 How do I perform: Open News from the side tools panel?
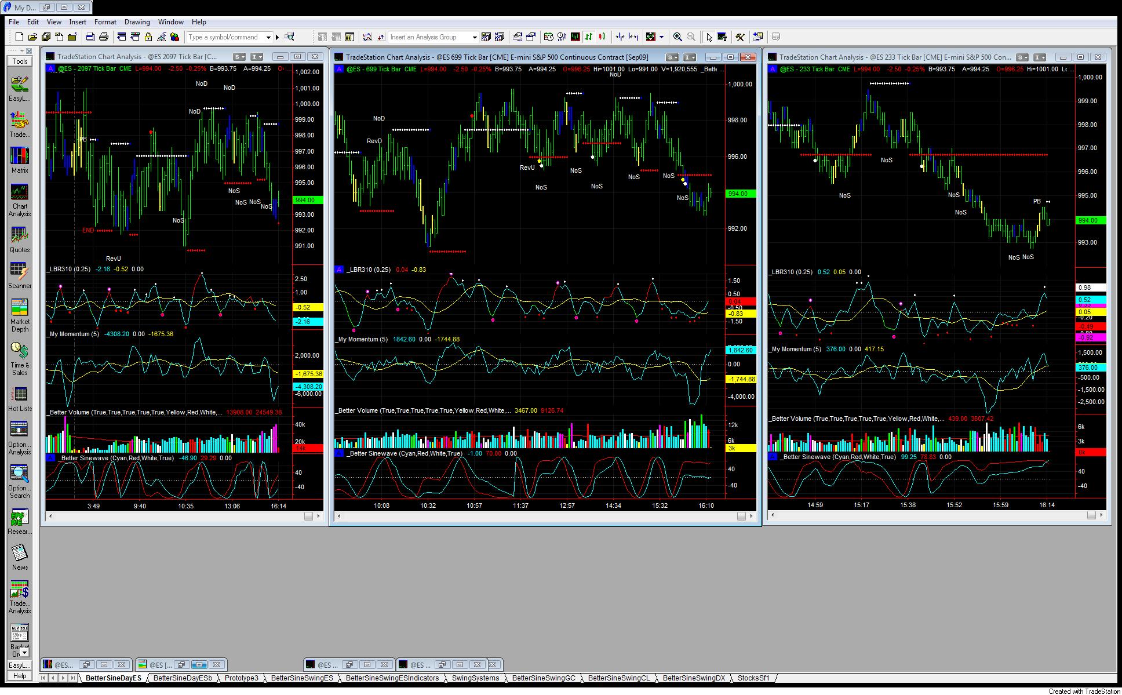pyautogui.click(x=20, y=557)
